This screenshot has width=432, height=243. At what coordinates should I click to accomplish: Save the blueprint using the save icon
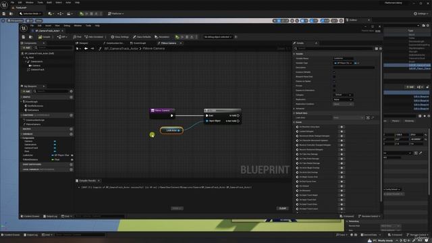[x=24, y=37]
